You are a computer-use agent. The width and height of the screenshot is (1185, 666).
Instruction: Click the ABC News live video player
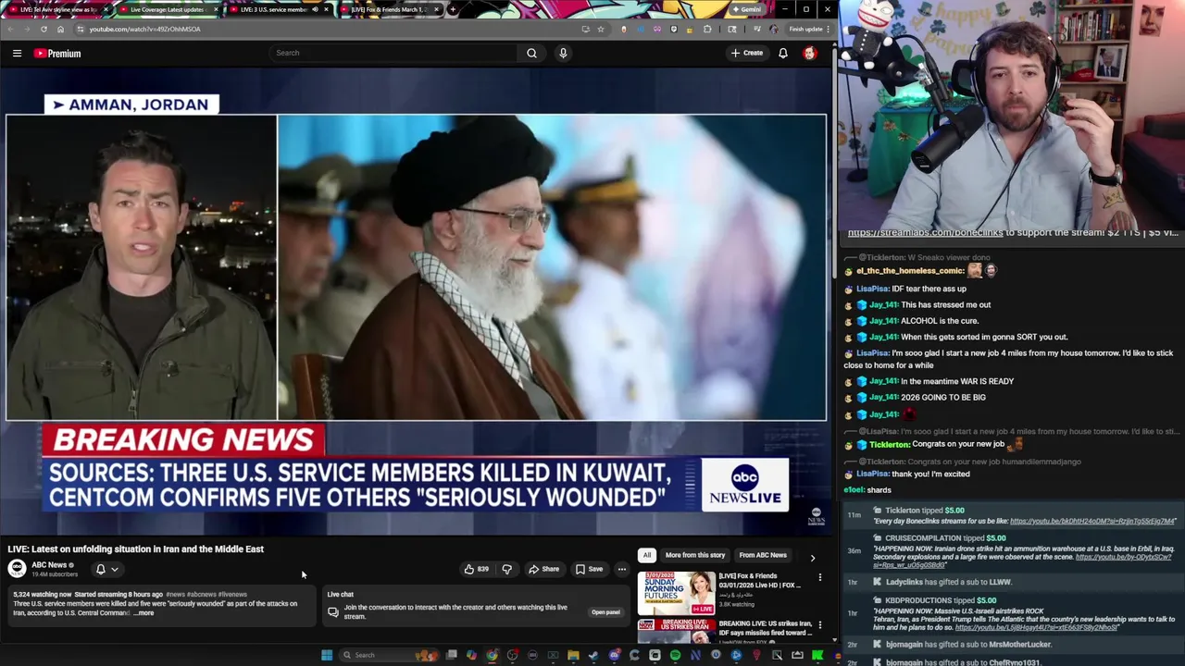click(416, 302)
